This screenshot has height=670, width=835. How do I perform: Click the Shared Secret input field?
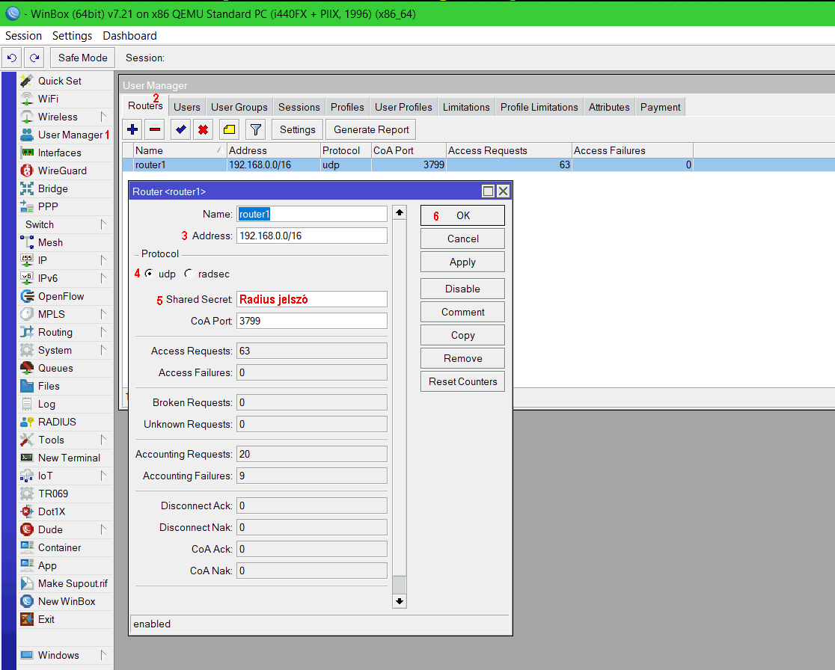(311, 299)
